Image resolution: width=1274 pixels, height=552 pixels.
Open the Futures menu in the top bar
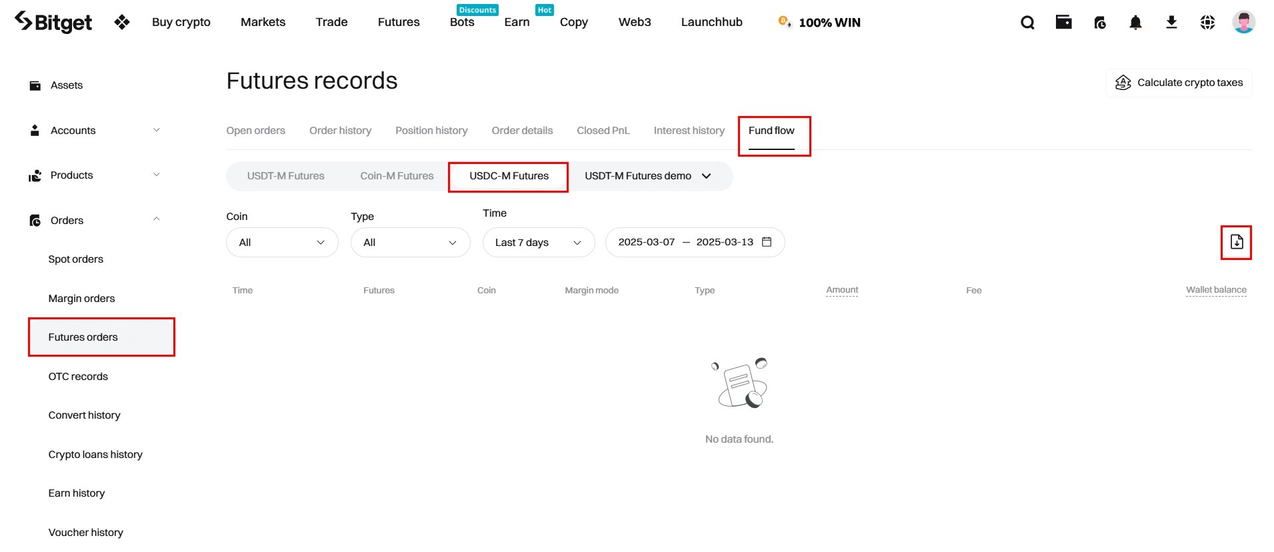399,22
